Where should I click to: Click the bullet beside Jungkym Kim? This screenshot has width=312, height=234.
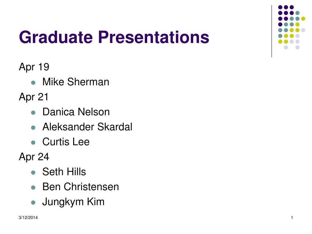(x=33, y=203)
